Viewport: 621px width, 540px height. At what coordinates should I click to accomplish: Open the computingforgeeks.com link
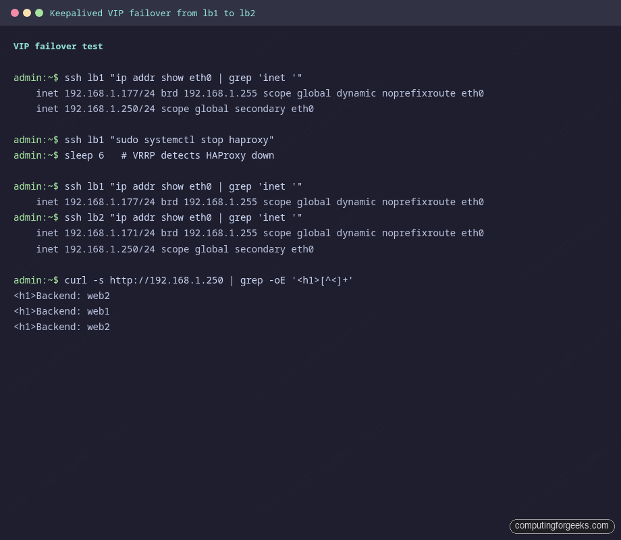tap(562, 526)
